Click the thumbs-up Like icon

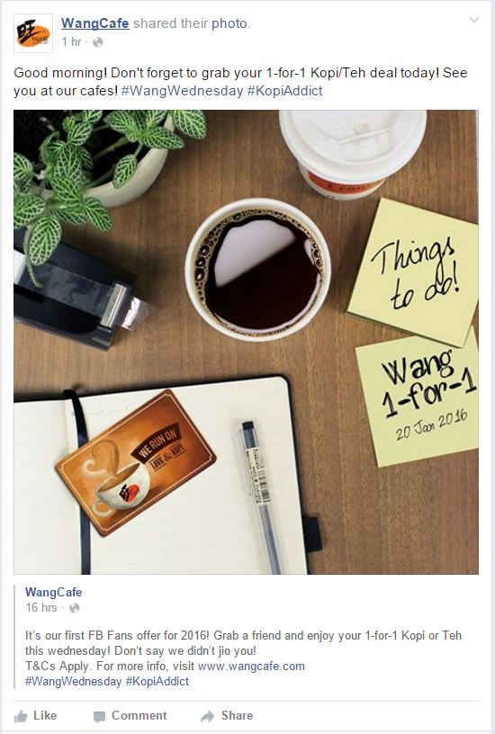tap(21, 716)
